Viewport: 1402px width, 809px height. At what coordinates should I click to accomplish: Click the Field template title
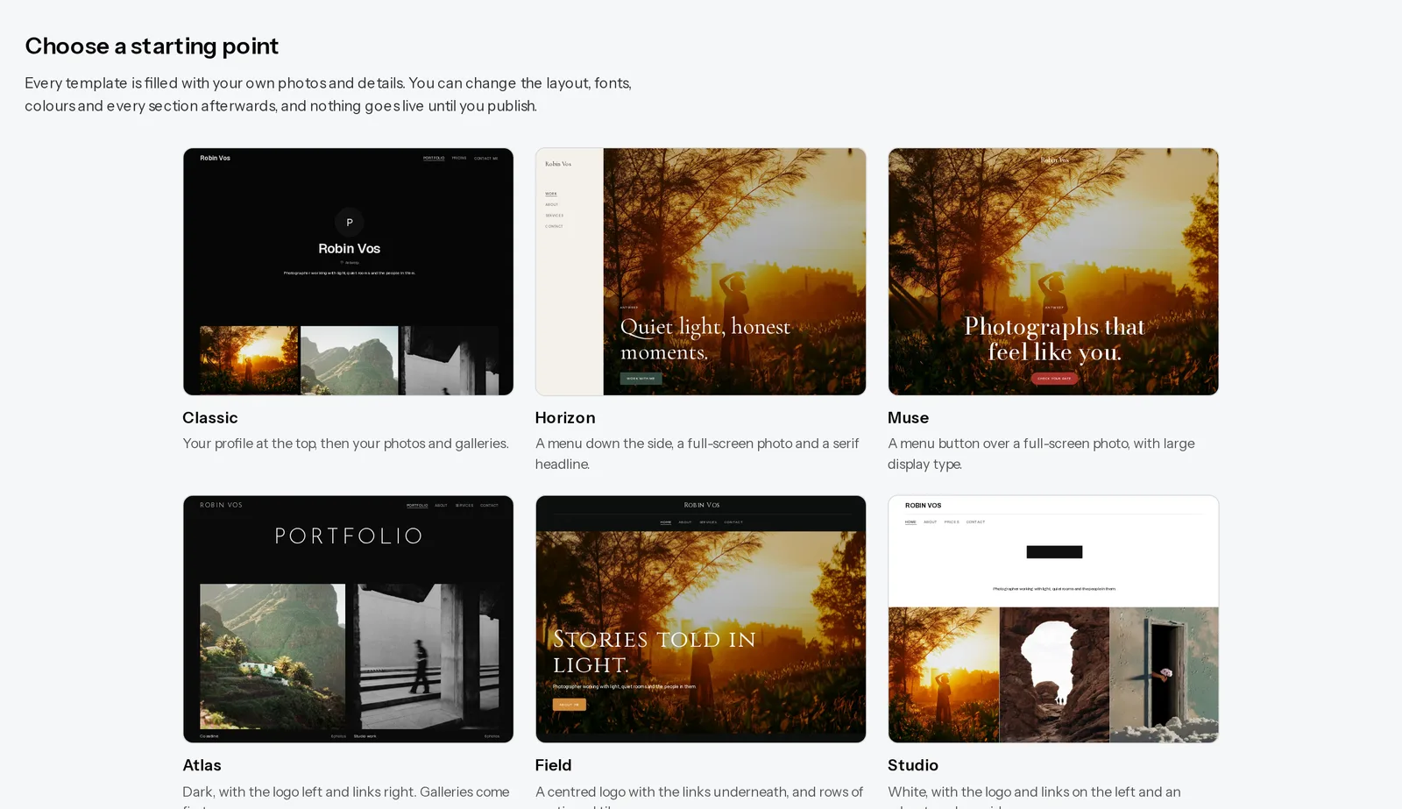click(x=553, y=765)
